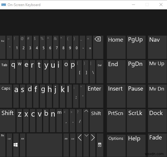The width and height of the screenshot is (167, 157).
Task: Click the Enter key
Action: tap(95, 96)
